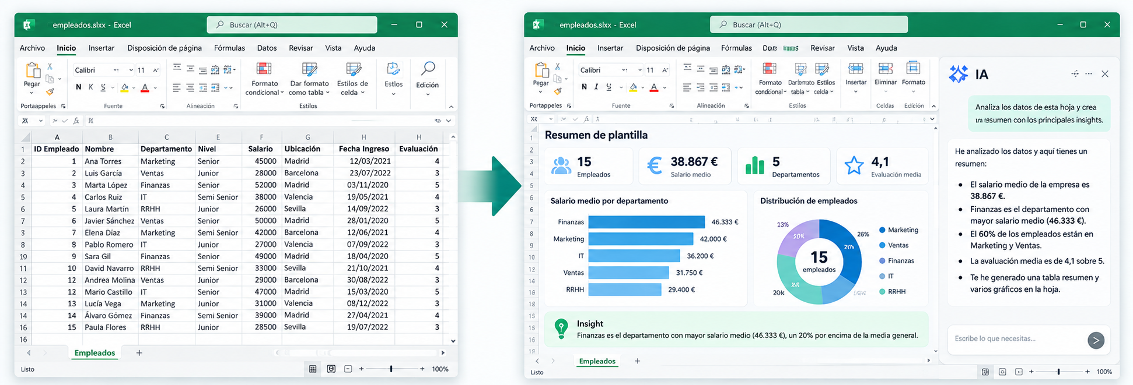The width and height of the screenshot is (1133, 385).
Task: Open the Archivo menu in left window
Action: 32,48
